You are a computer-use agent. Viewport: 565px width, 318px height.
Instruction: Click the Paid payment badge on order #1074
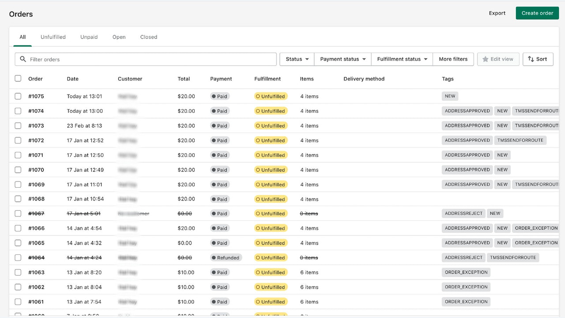pos(219,111)
